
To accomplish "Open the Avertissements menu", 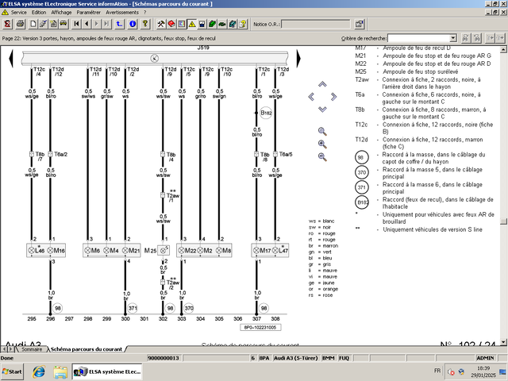I will pyautogui.click(x=124, y=13).
